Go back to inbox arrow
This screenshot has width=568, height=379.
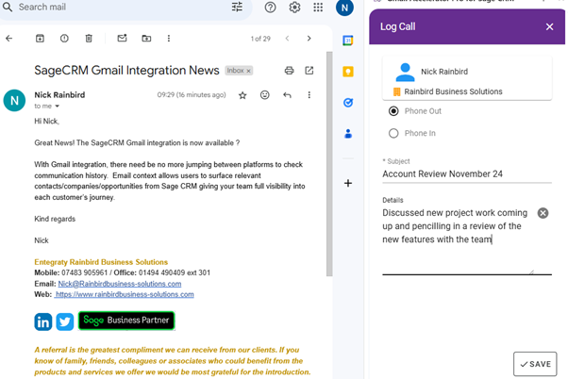tap(9, 38)
